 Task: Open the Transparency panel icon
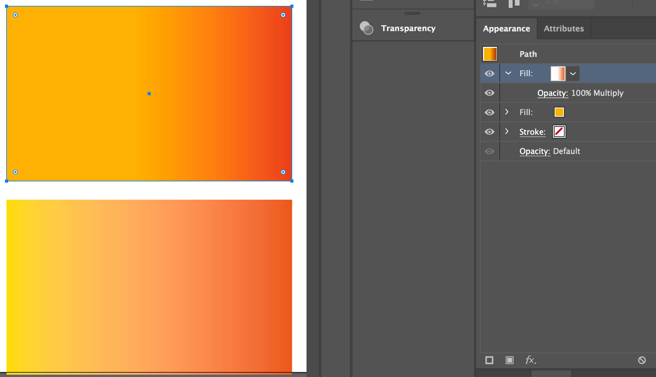point(367,28)
